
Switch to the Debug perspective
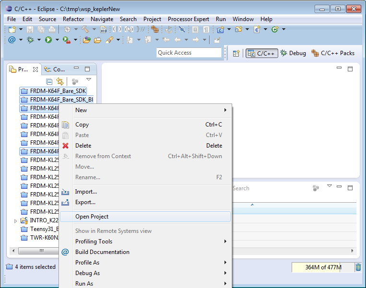[293, 53]
